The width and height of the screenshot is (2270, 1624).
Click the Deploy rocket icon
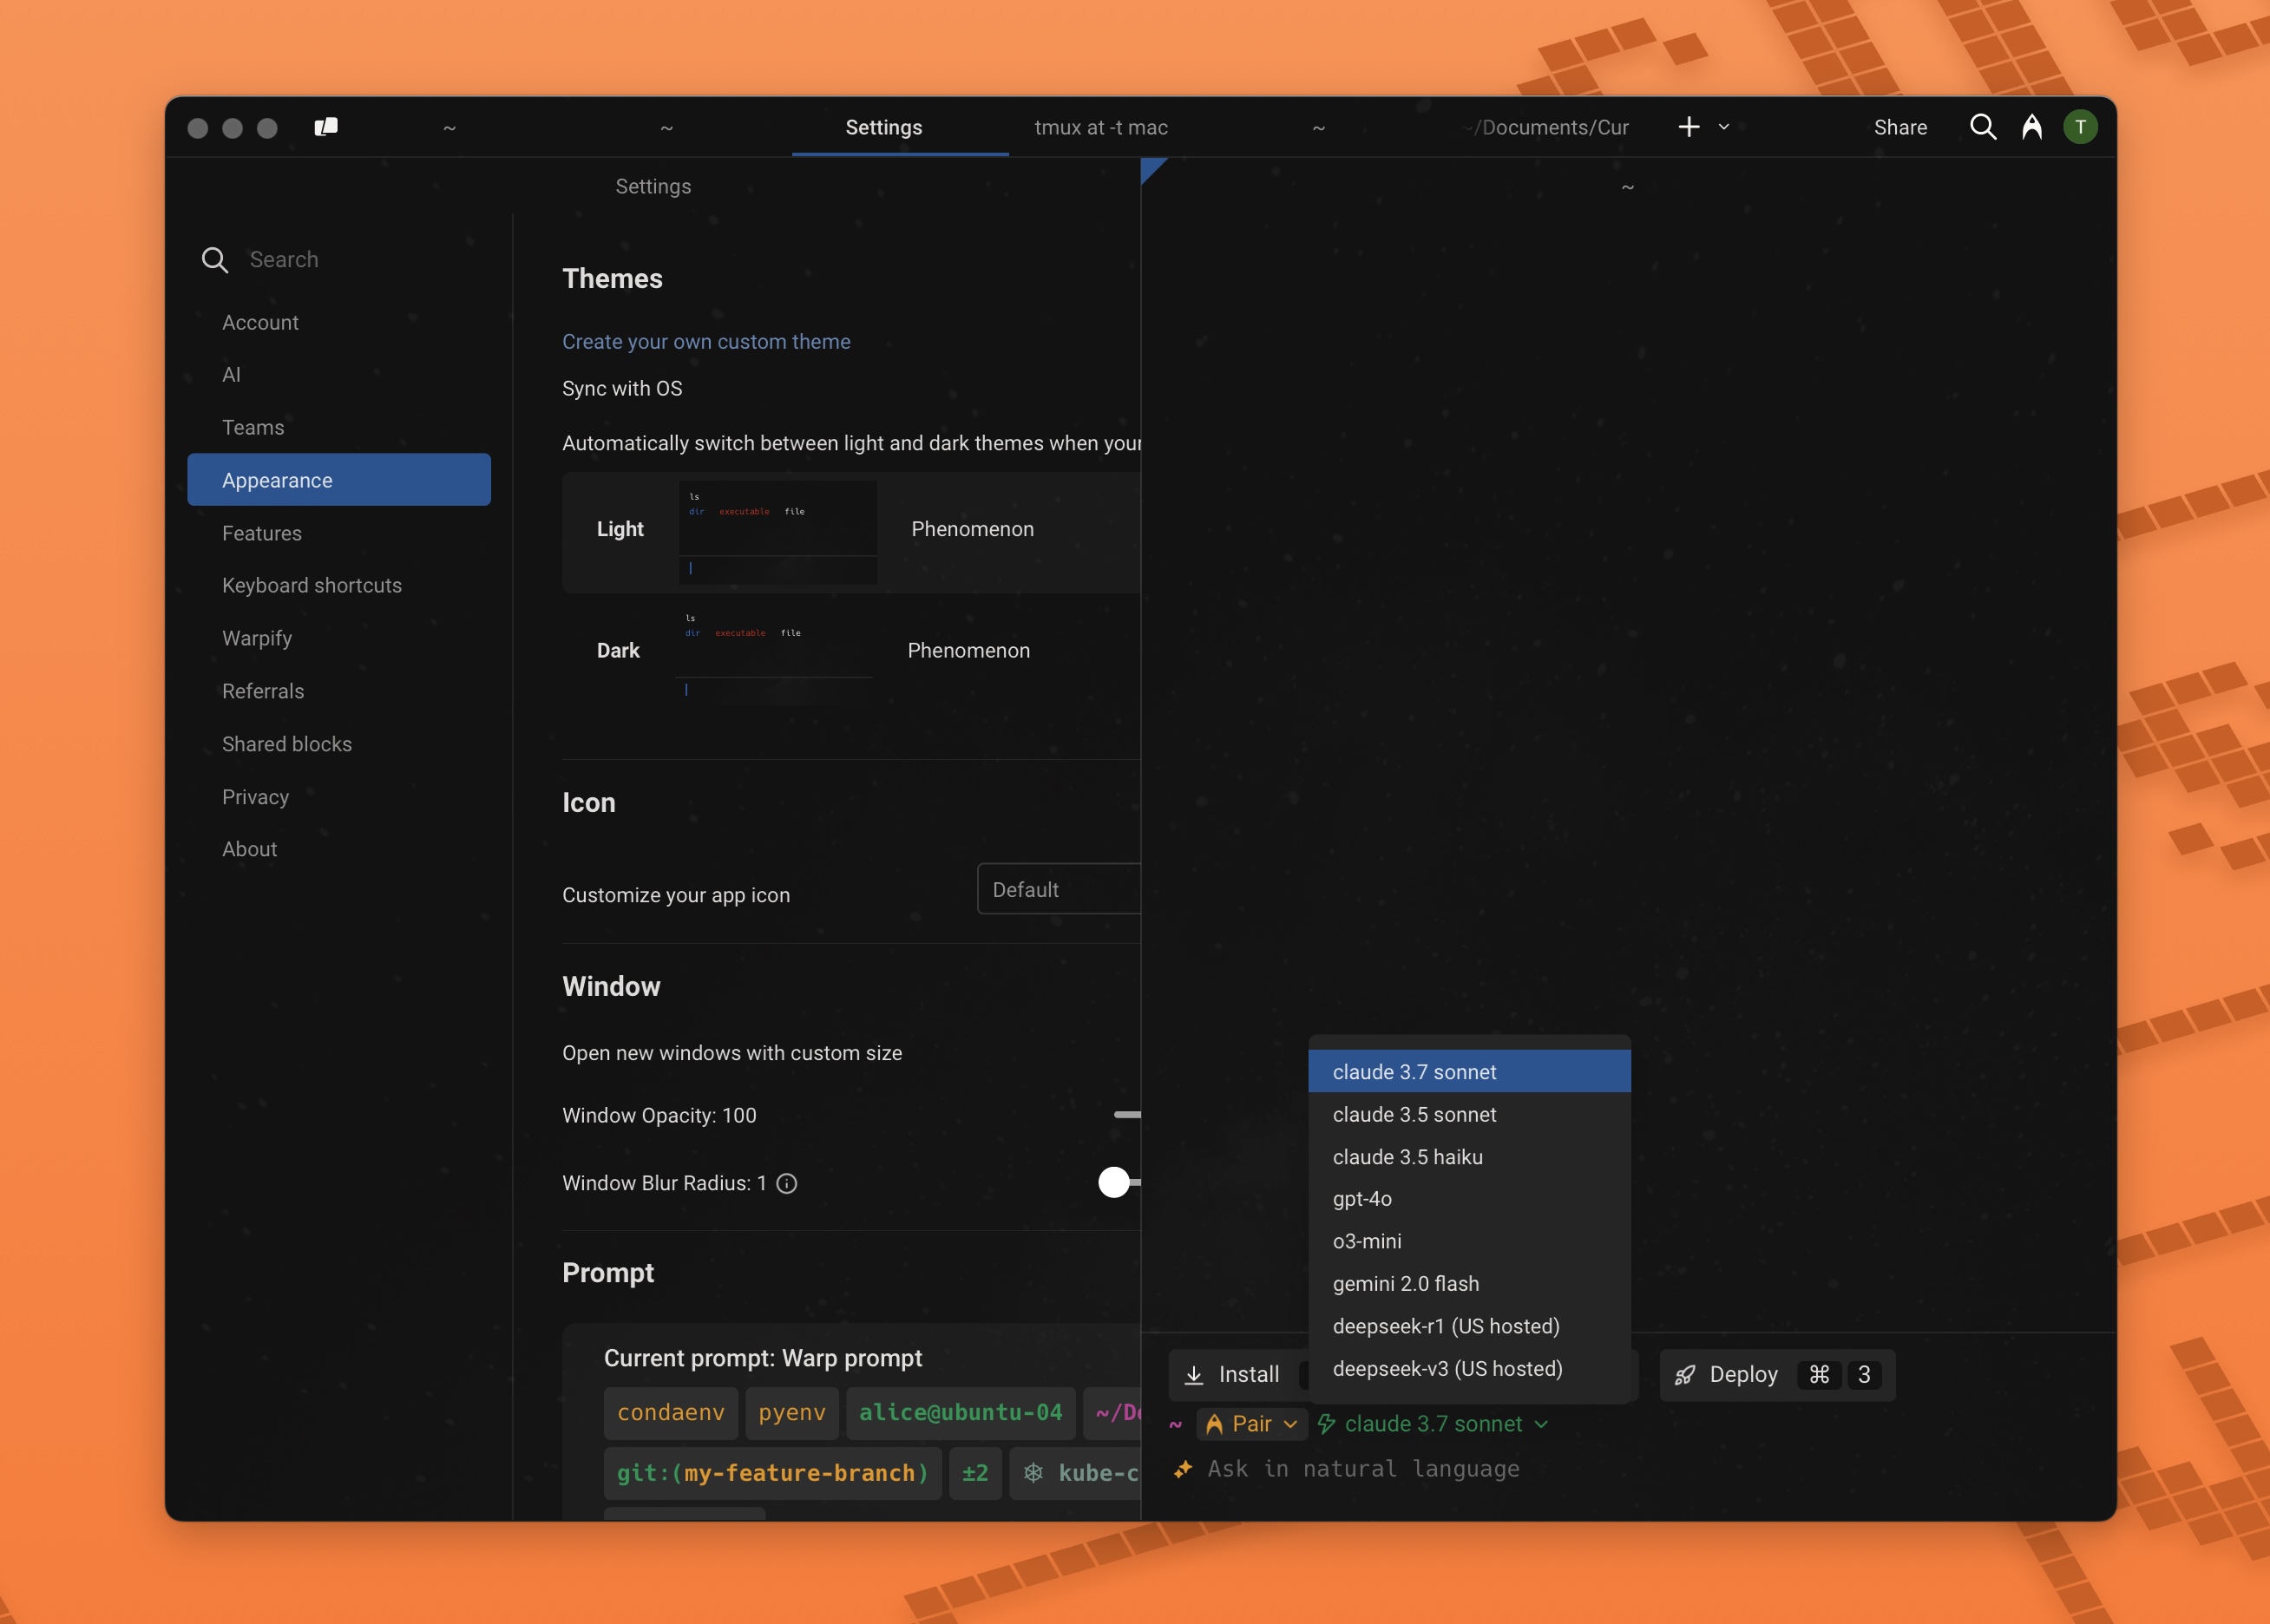click(1685, 1375)
